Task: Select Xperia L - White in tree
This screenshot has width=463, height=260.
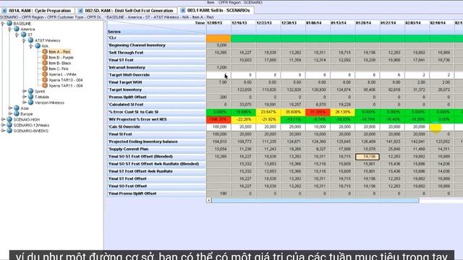Action: [63, 74]
